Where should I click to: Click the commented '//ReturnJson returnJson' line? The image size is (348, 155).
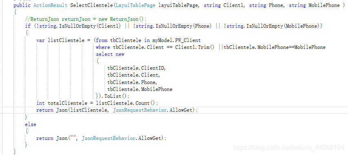pyautogui.click(x=86, y=19)
